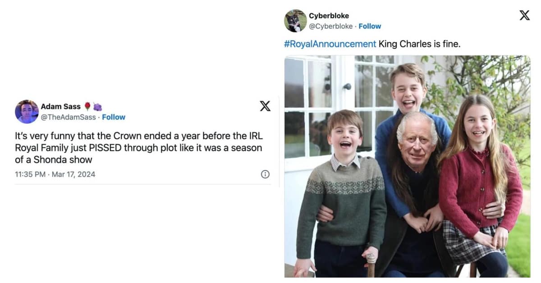Click the grapes emoji next to Adam Sass

[97, 107]
